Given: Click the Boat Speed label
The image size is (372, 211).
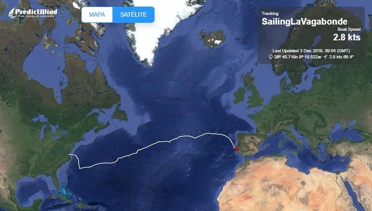Looking at the screenshot, I should tap(349, 29).
